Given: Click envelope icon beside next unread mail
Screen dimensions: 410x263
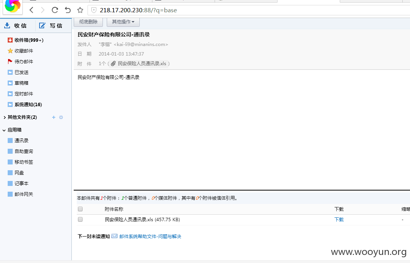Looking at the screenshot, I should pyautogui.click(x=114, y=236).
